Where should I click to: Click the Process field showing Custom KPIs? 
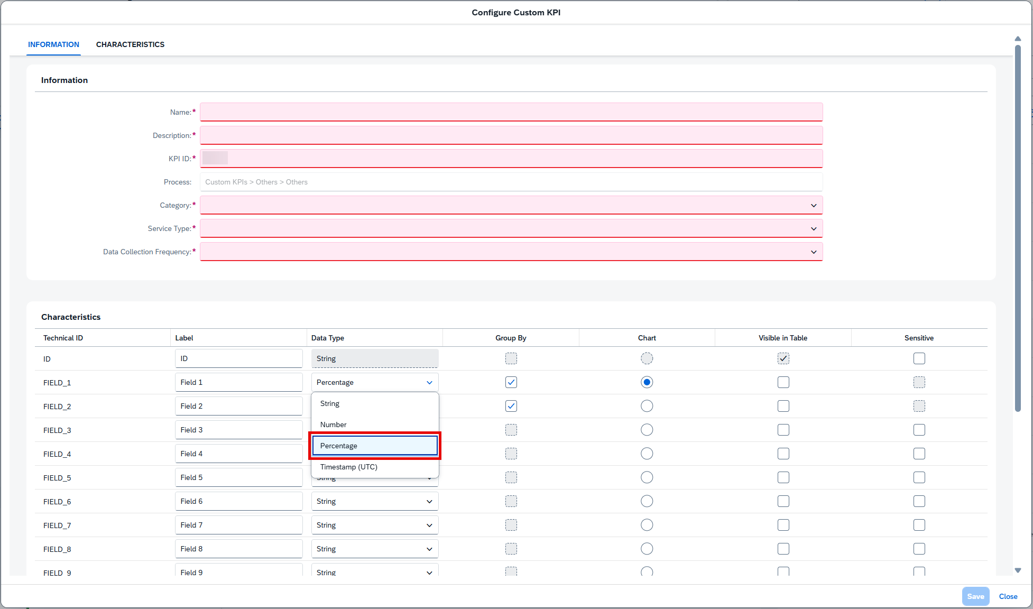[x=511, y=182]
